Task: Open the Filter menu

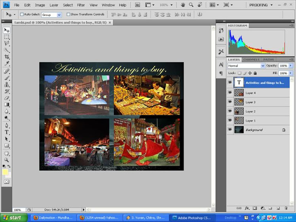Action: (x=81, y=5)
